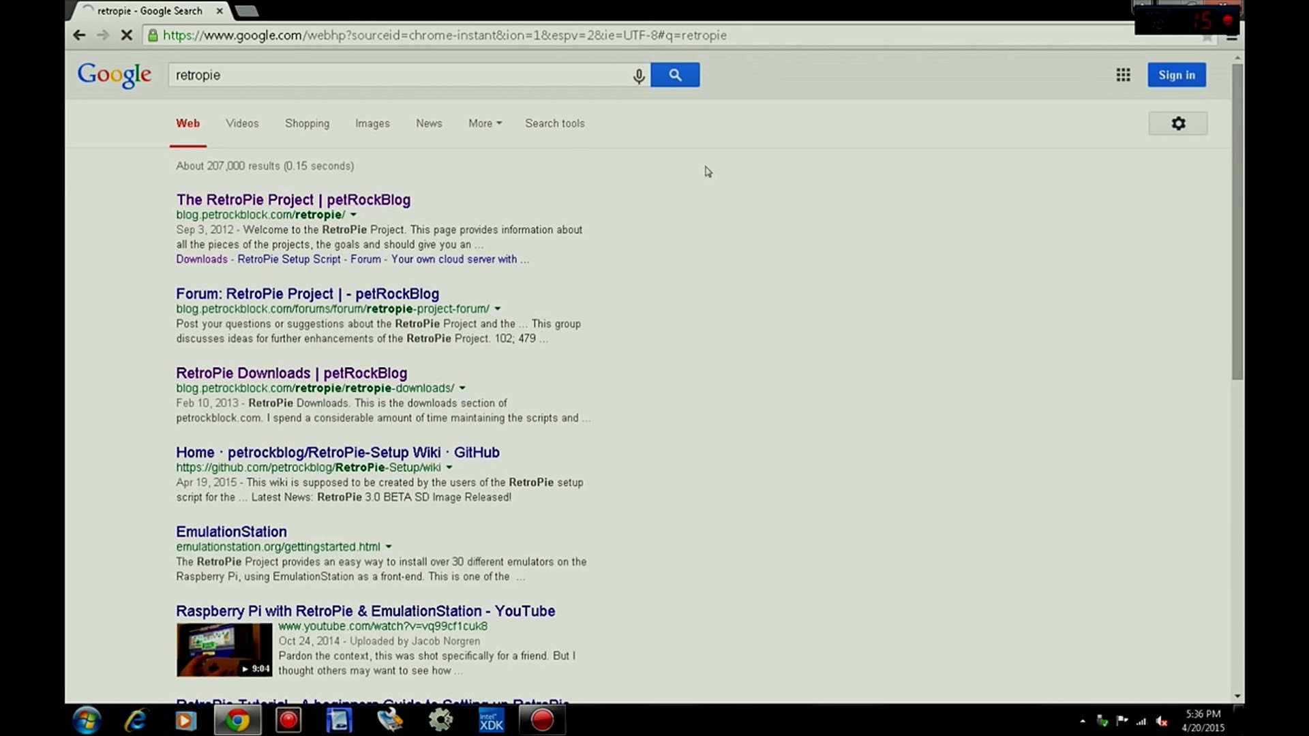Open search settings gear
The width and height of the screenshot is (1309, 736).
click(1178, 123)
